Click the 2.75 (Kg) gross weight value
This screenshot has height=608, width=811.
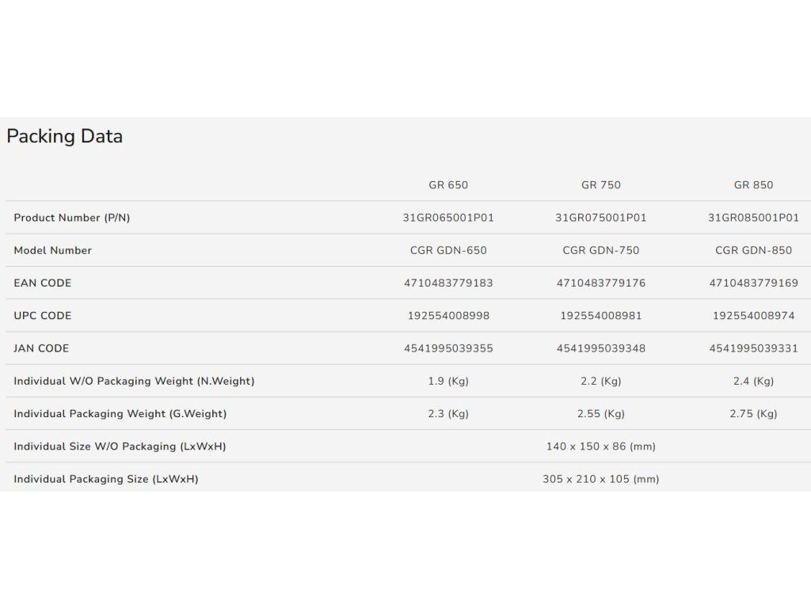[x=753, y=413]
